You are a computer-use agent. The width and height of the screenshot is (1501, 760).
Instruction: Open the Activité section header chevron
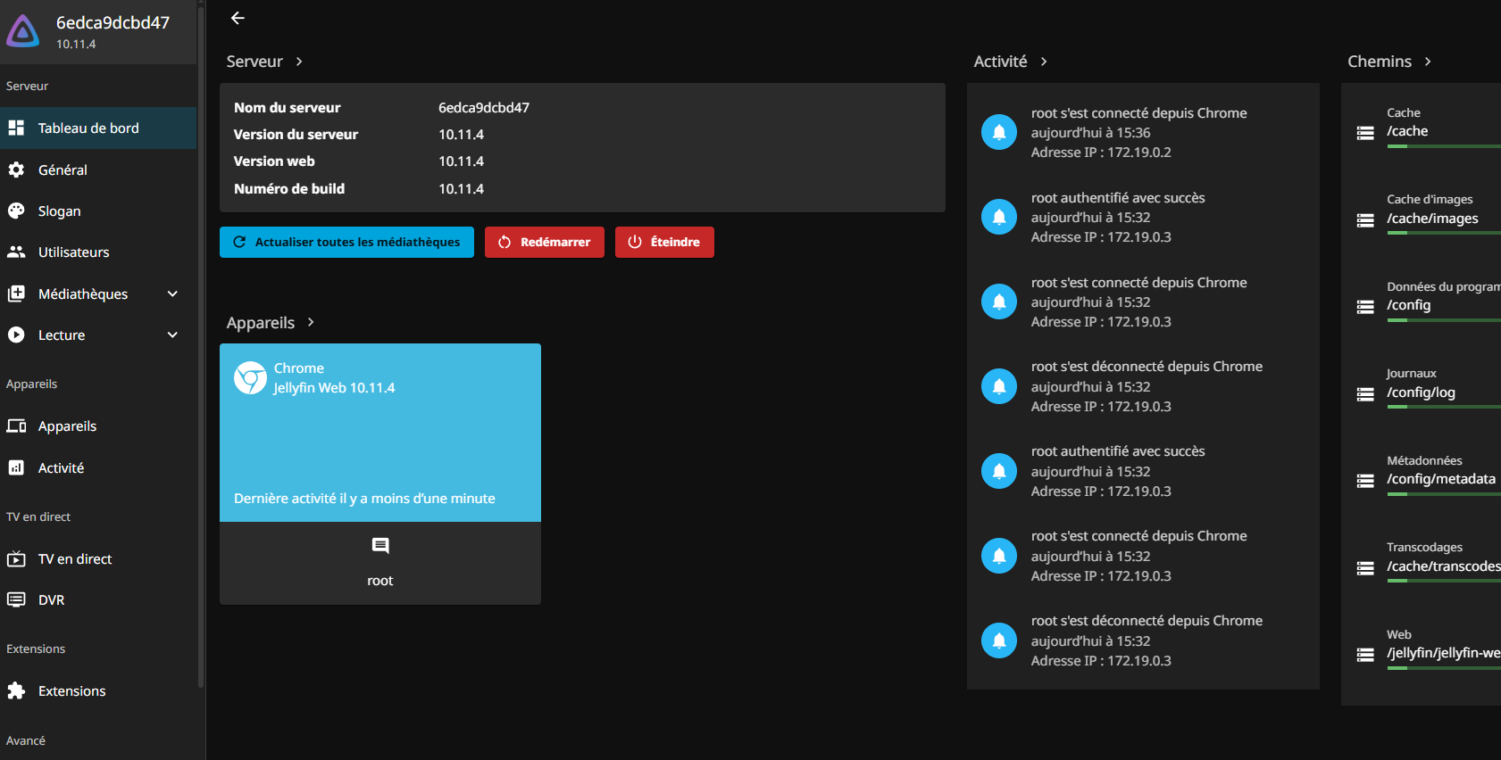coord(1044,62)
